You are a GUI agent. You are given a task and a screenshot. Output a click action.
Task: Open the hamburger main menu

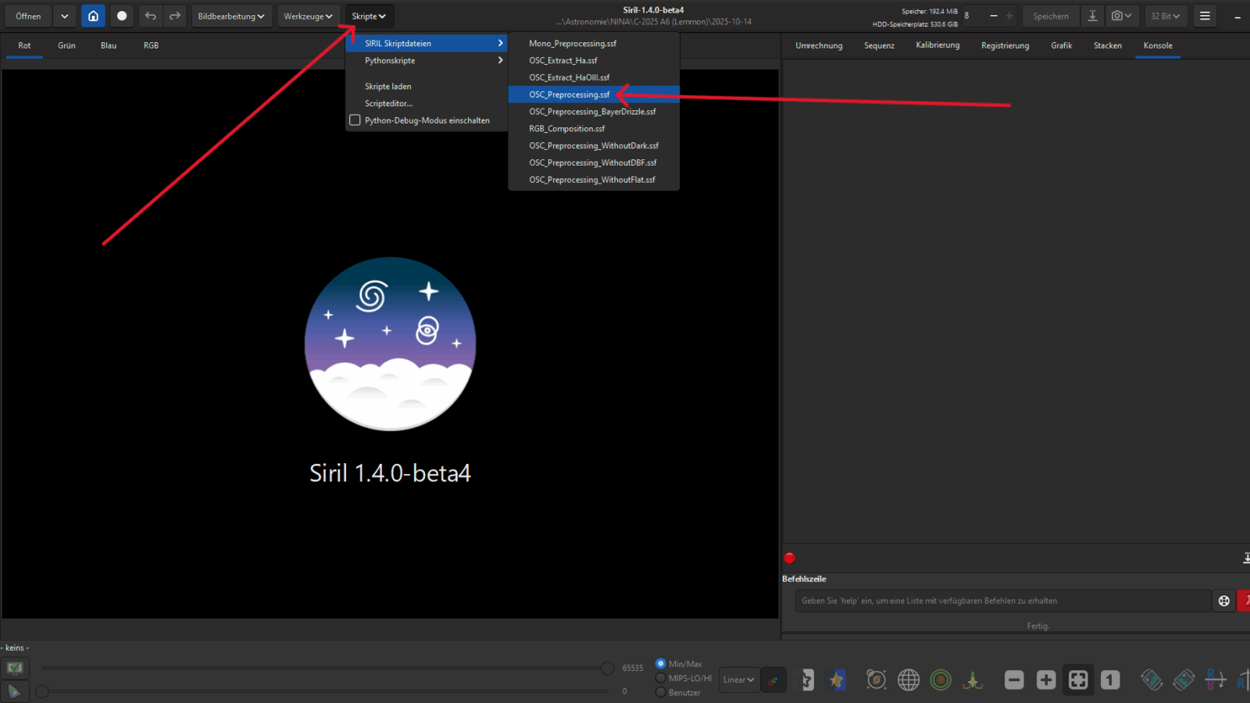1205,16
